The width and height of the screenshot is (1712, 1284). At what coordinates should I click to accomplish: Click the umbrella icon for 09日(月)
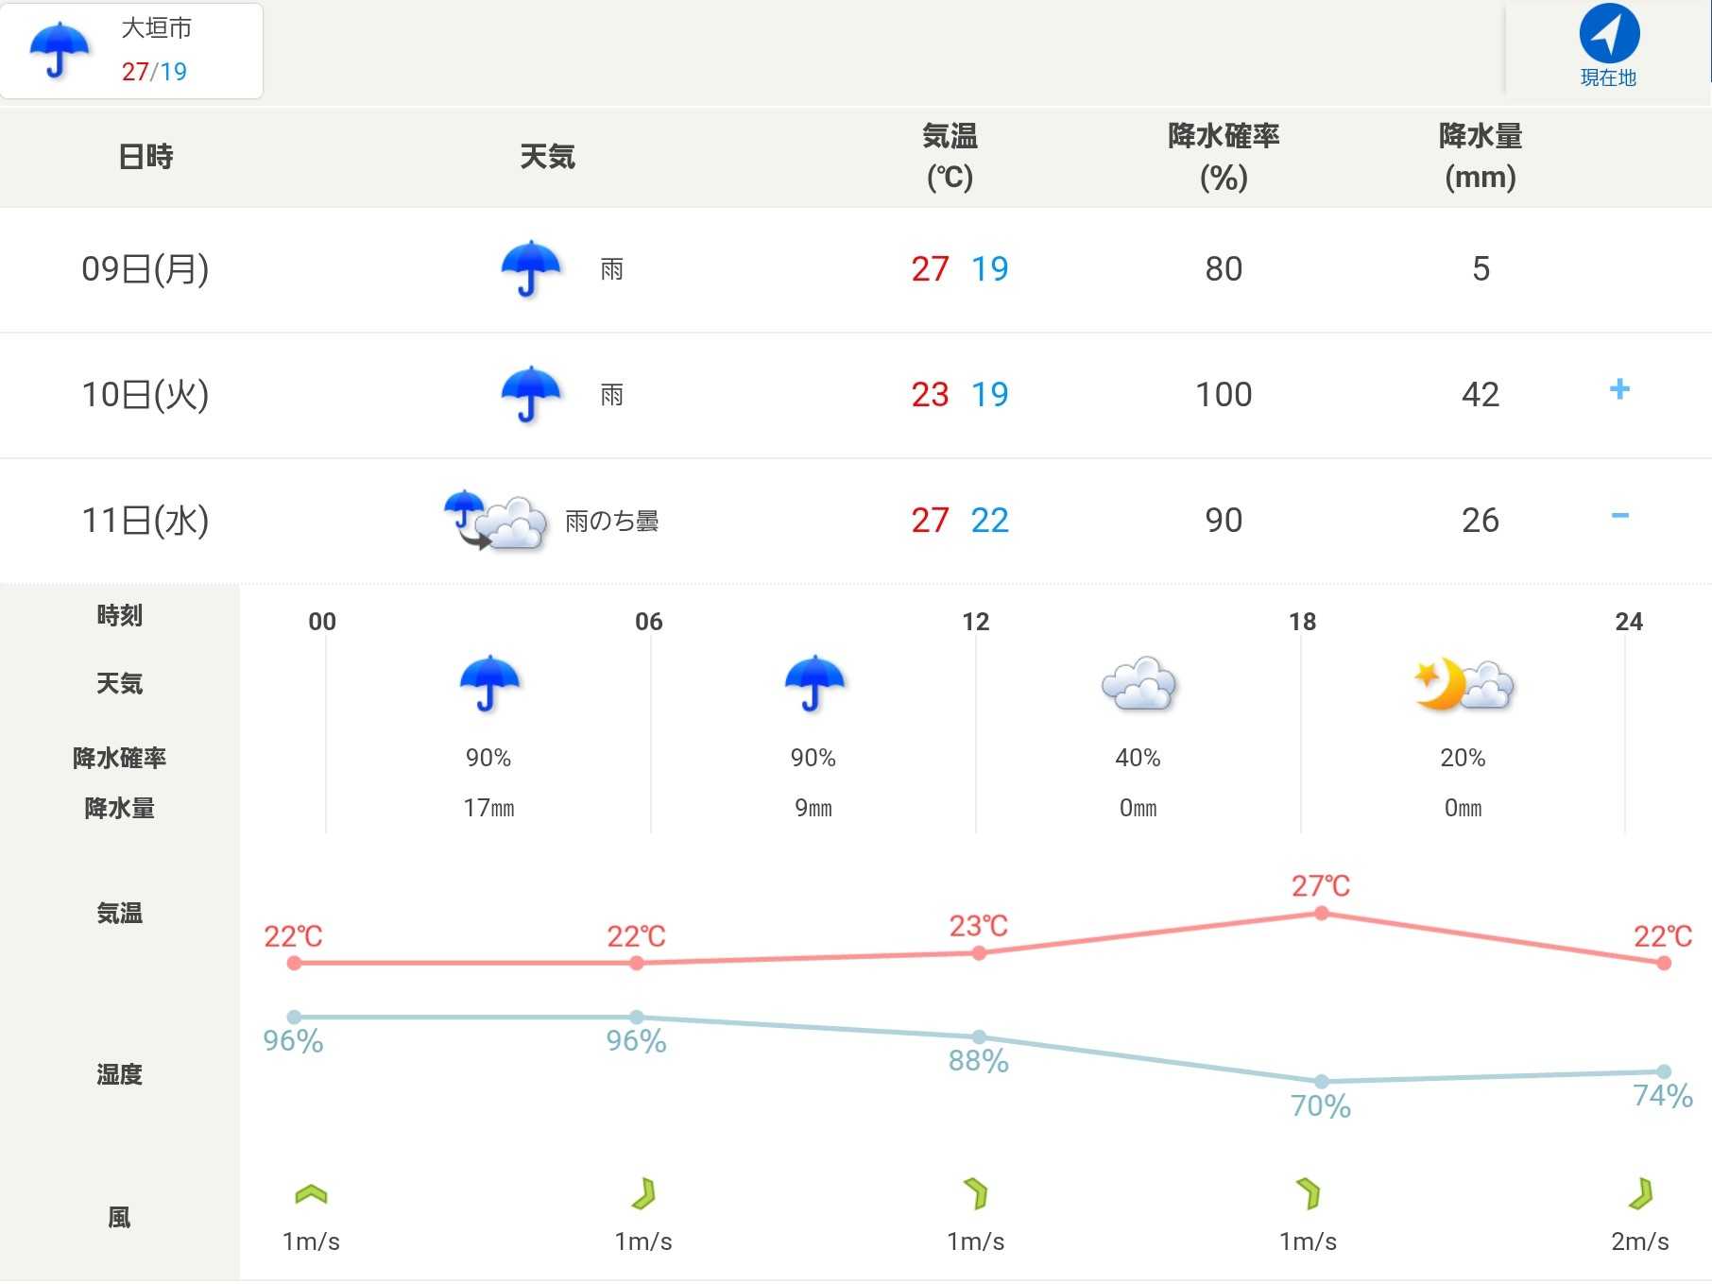[x=530, y=269]
